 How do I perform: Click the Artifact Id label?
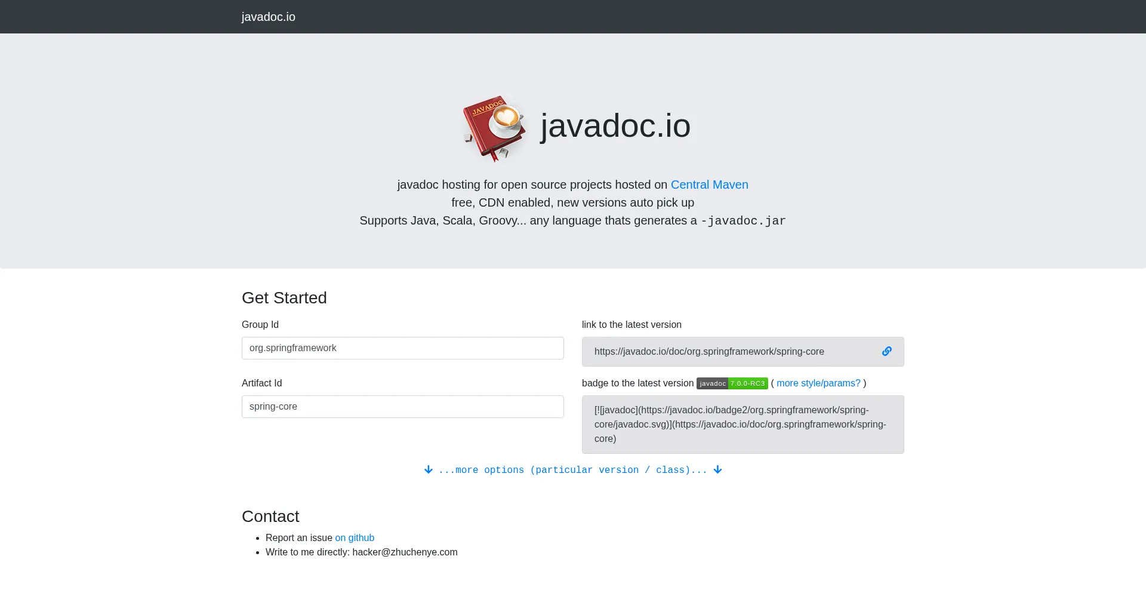coord(261,383)
